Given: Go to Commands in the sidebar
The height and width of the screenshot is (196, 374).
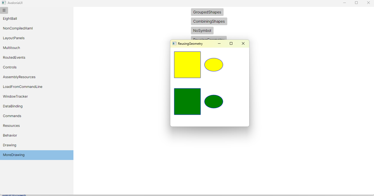Looking at the screenshot, I should pyautogui.click(x=37, y=116).
